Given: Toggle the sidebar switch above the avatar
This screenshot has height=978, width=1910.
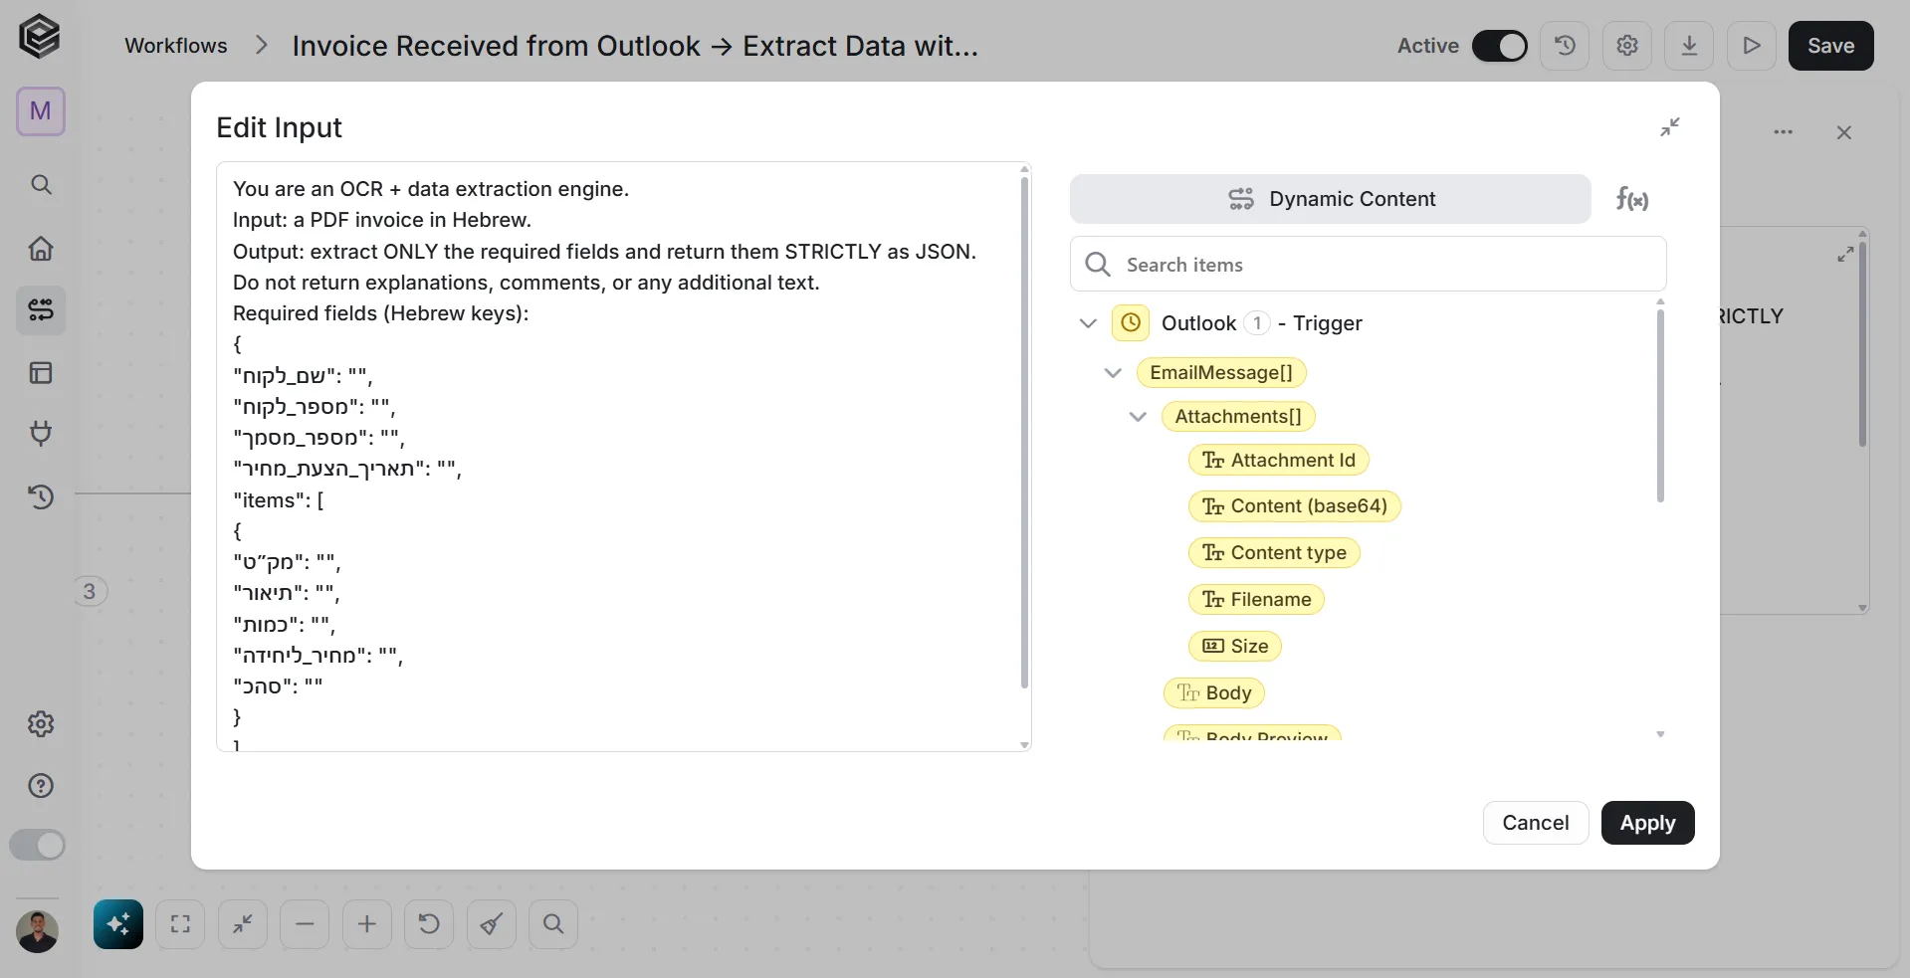Looking at the screenshot, I should point(38,846).
